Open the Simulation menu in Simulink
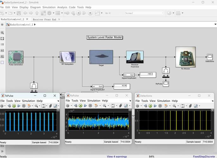Viewport: 217px width, 158px height. 49,7
